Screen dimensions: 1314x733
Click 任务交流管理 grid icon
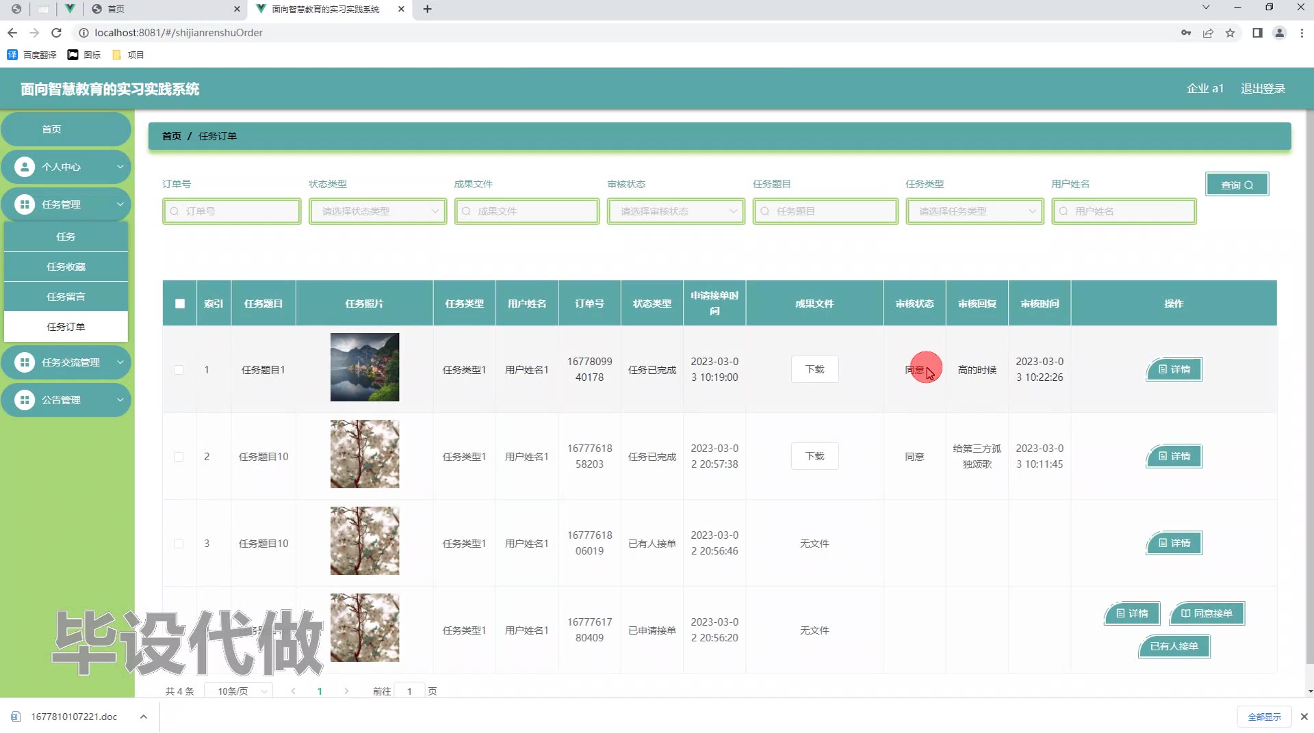[x=25, y=362]
